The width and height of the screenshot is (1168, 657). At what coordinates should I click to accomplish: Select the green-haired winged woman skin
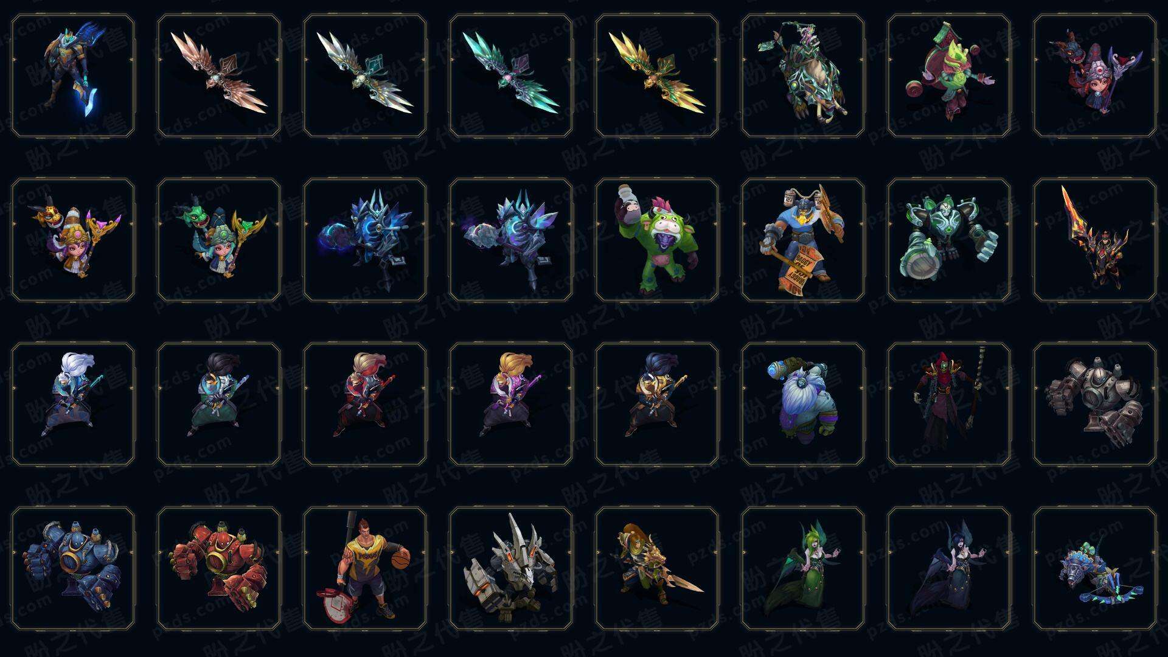803,568
